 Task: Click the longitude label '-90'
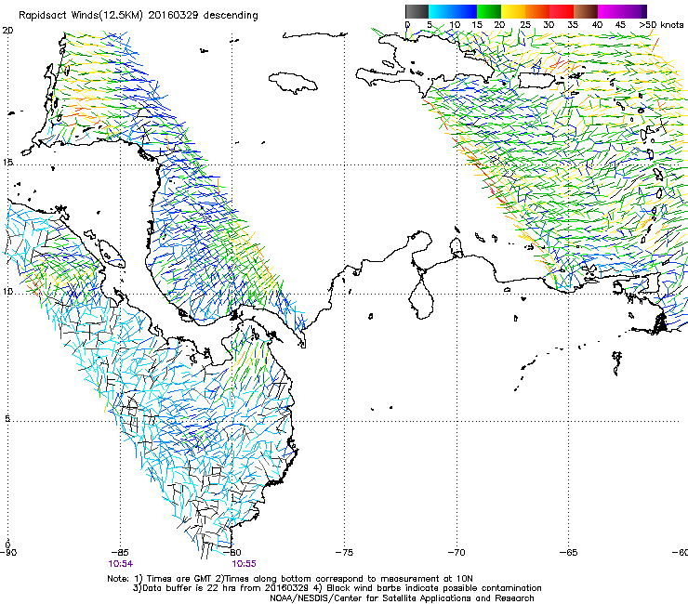[8, 552]
